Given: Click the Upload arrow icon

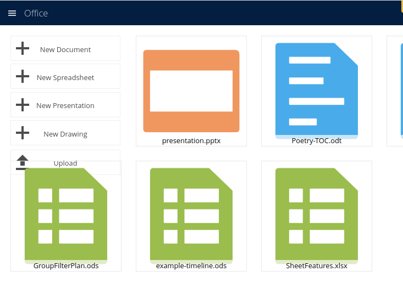Looking at the screenshot, I should pos(23,162).
